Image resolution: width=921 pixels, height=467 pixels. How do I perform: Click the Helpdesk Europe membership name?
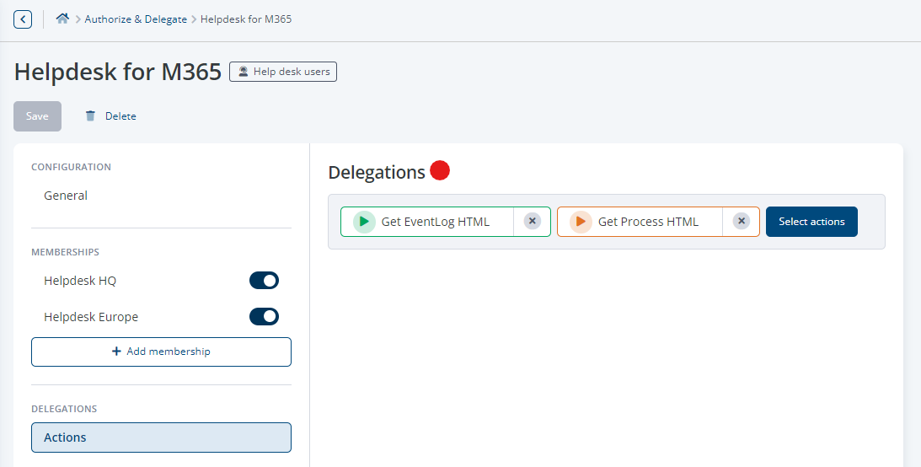[x=91, y=317]
